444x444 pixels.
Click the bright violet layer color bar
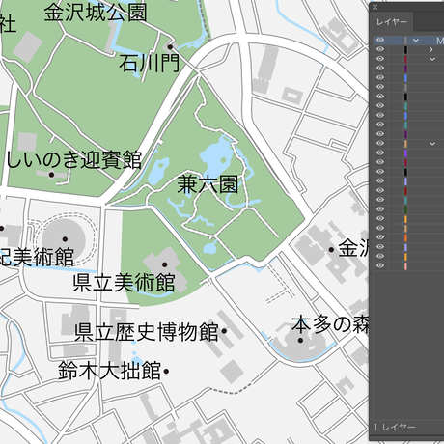[x=405, y=153]
